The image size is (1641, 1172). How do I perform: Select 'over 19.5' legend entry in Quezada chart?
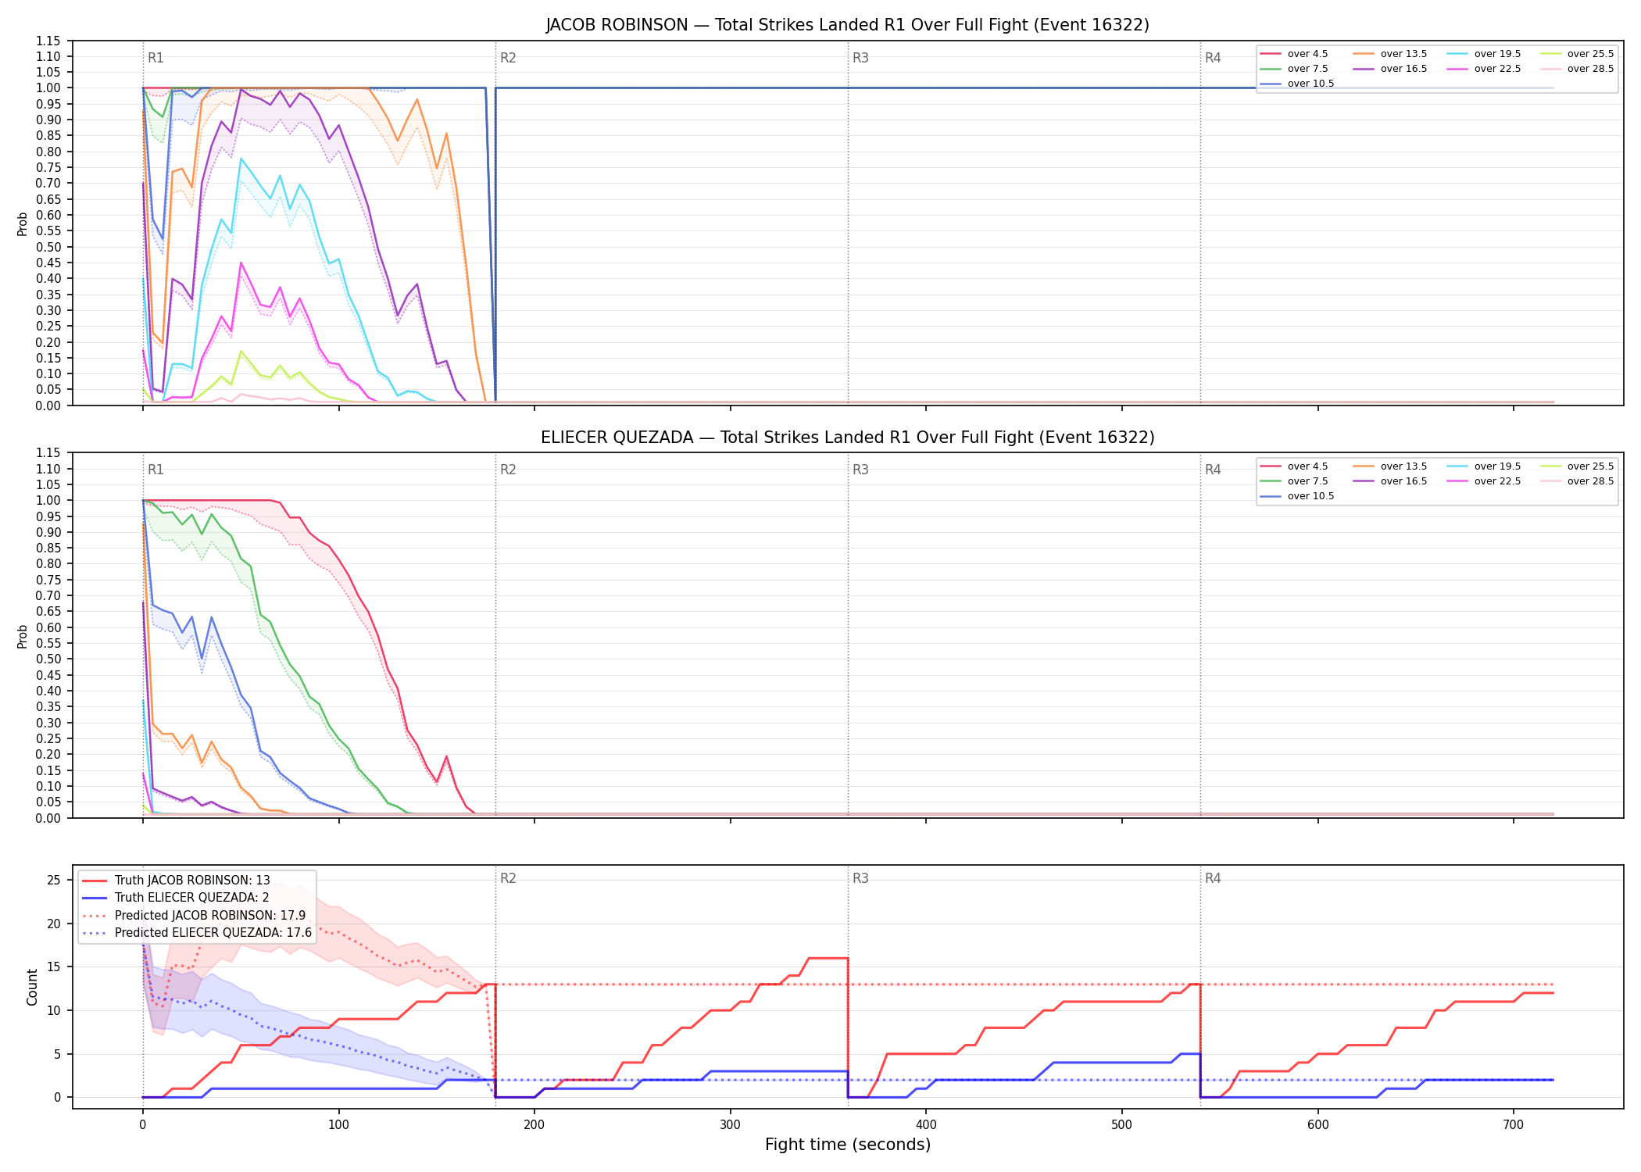[1484, 466]
